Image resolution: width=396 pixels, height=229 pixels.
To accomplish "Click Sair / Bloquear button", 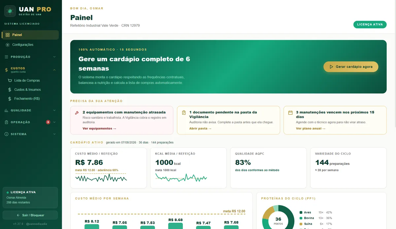I will tap(30, 215).
